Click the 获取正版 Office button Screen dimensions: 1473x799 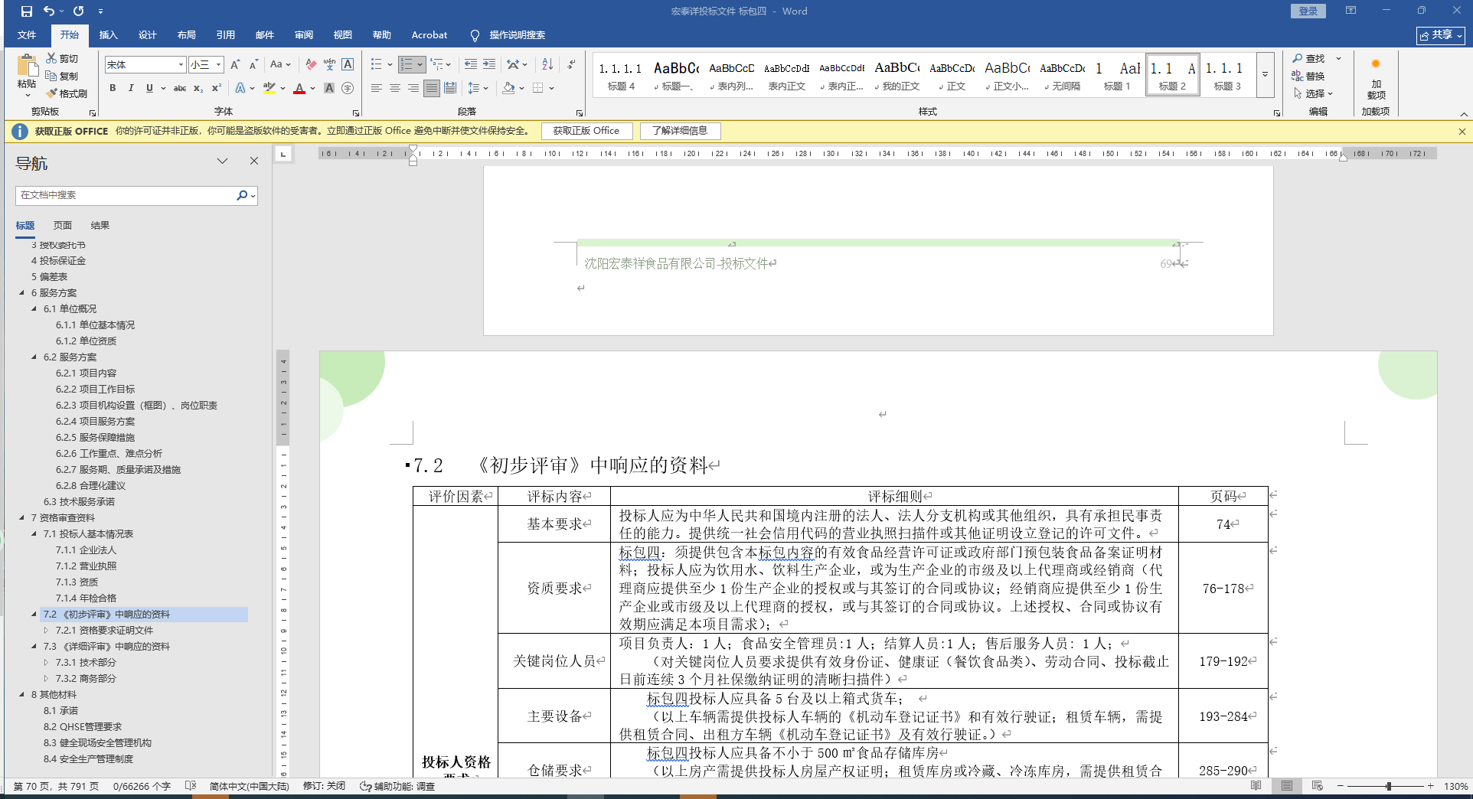tap(586, 131)
